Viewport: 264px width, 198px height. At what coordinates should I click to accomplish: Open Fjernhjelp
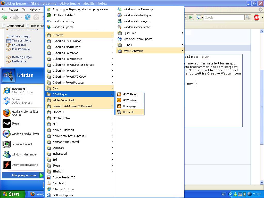point(79,183)
